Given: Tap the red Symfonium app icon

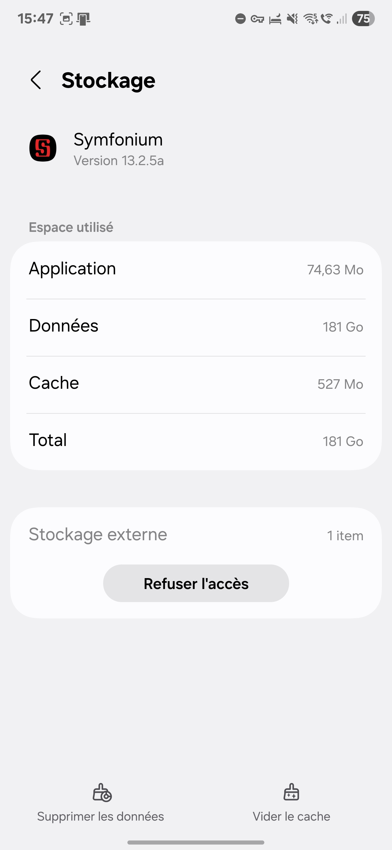Looking at the screenshot, I should coord(43,148).
